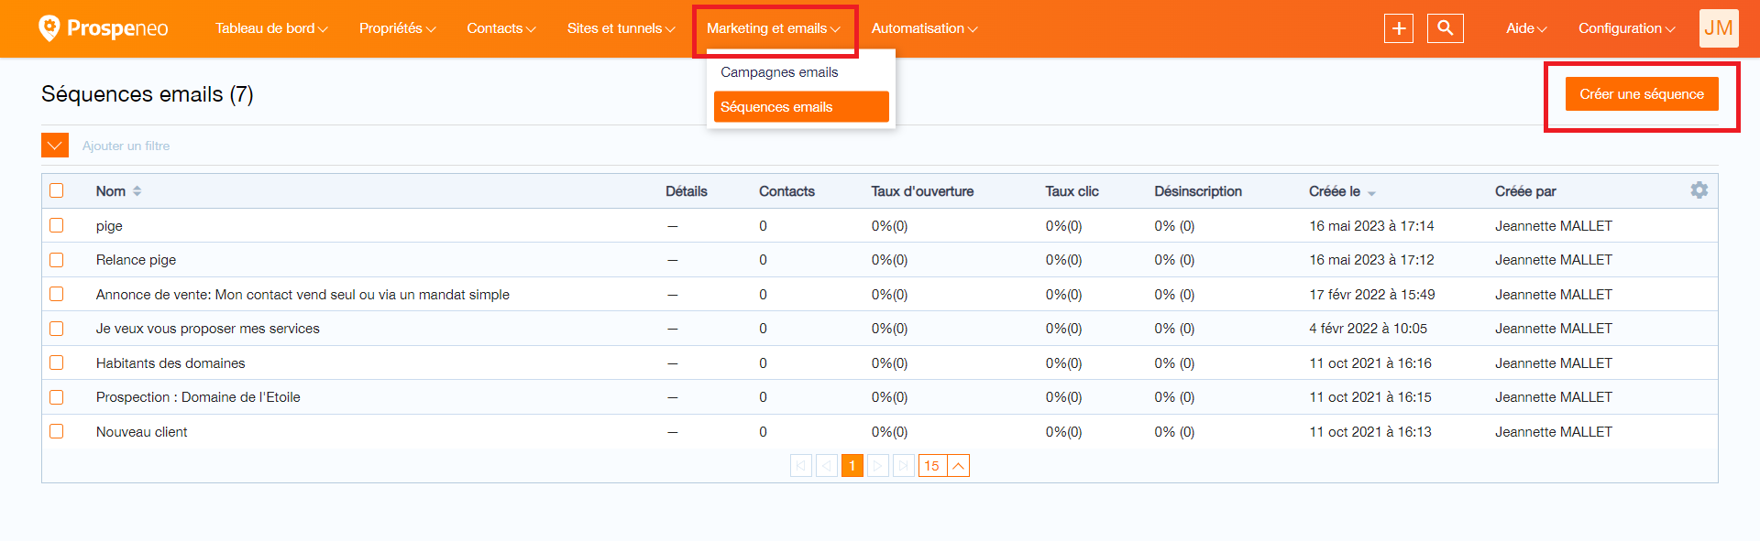The width and height of the screenshot is (1760, 541).
Task: Toggle Marketing et emails menu
Action: pos(774,28)
